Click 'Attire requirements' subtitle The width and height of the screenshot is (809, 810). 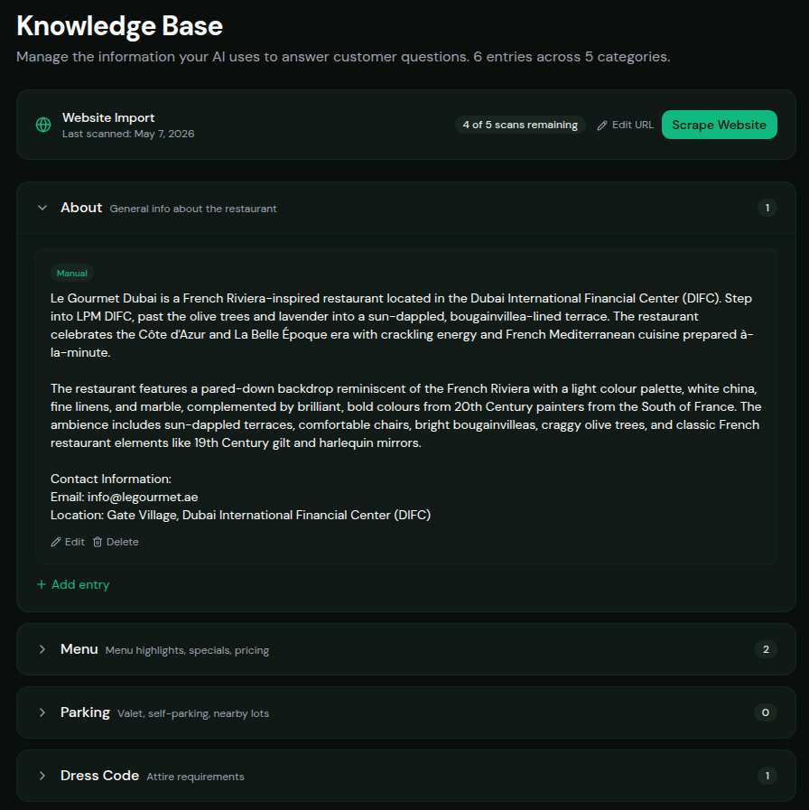[195, 777]
